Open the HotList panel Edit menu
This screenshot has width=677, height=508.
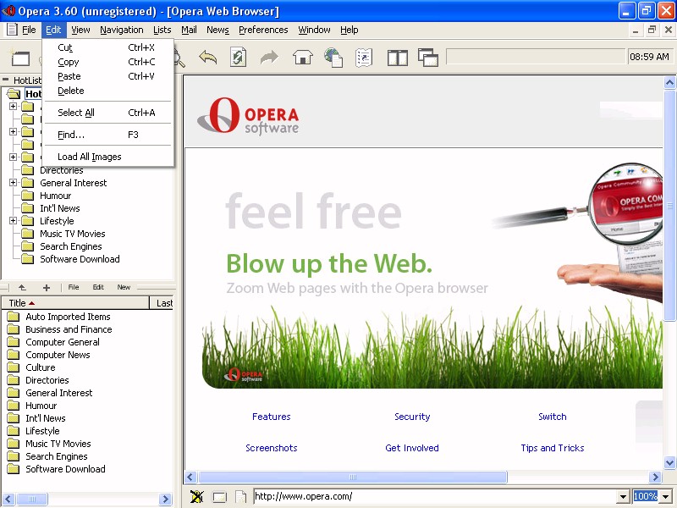coord(98,287)
